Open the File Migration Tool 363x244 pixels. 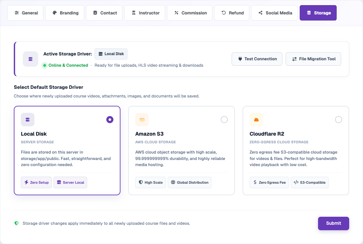[313, 59]
